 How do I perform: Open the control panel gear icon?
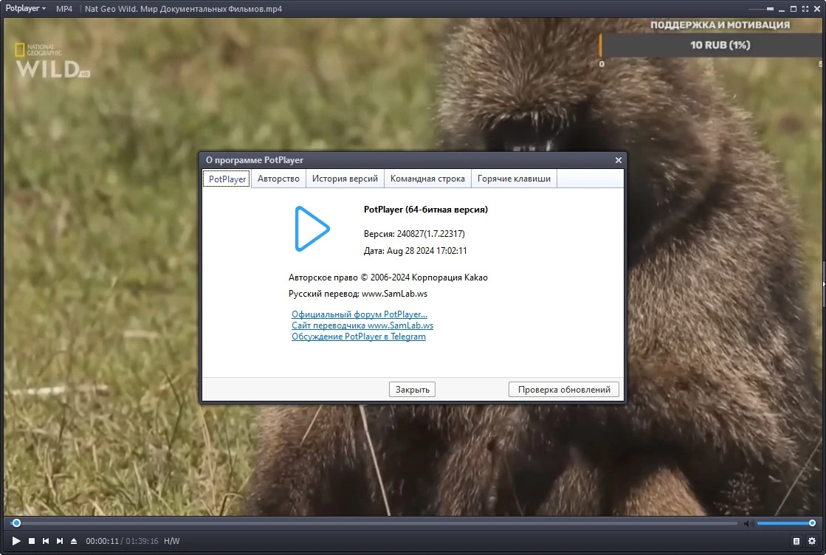coord(812,541)
